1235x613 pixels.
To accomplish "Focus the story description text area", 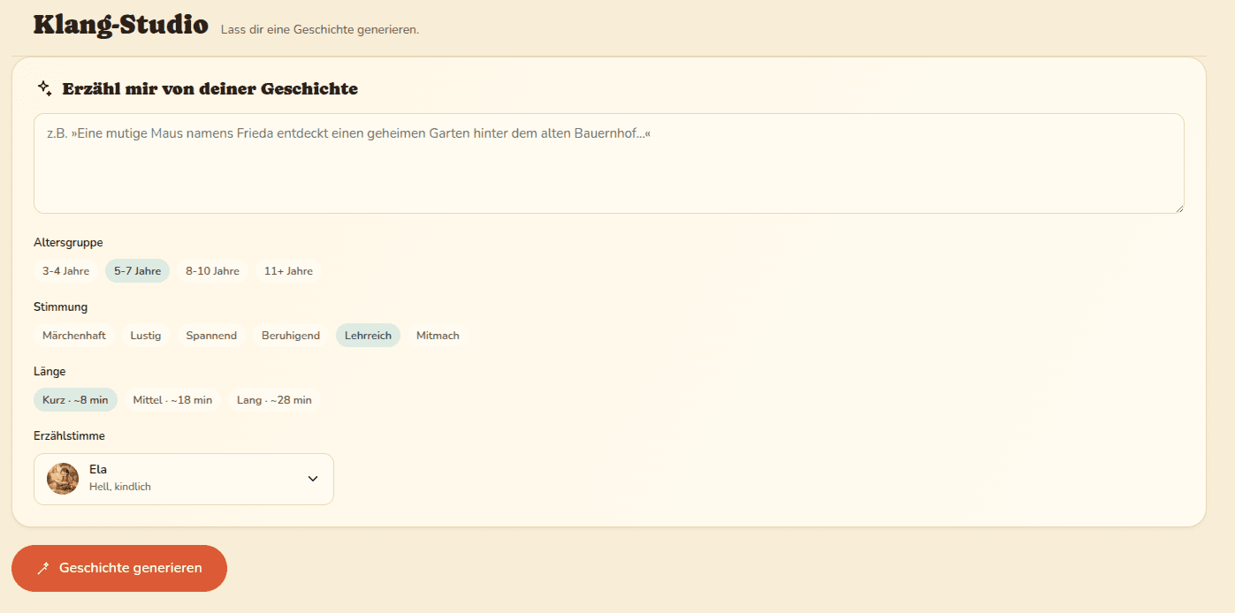I will (609, 163).
